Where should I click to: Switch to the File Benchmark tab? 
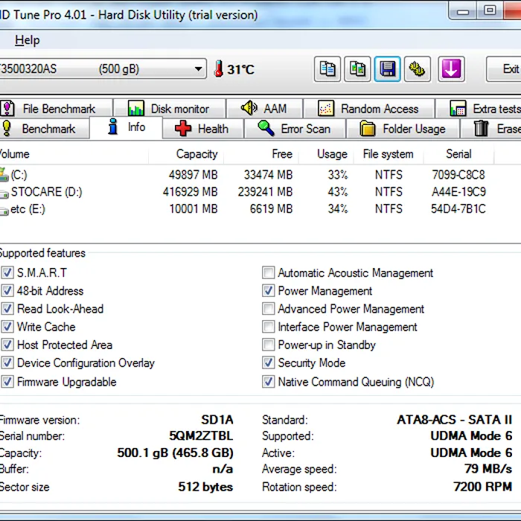click(x=56, y=109)
